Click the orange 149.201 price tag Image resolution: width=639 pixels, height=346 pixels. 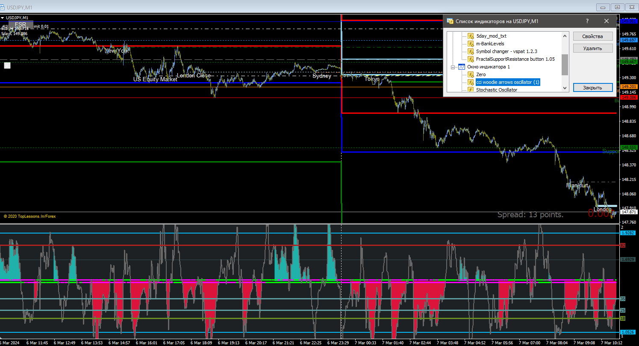(x=628, y=86)
